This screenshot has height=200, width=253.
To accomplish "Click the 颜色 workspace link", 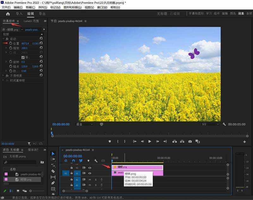I will pos(233,14).
